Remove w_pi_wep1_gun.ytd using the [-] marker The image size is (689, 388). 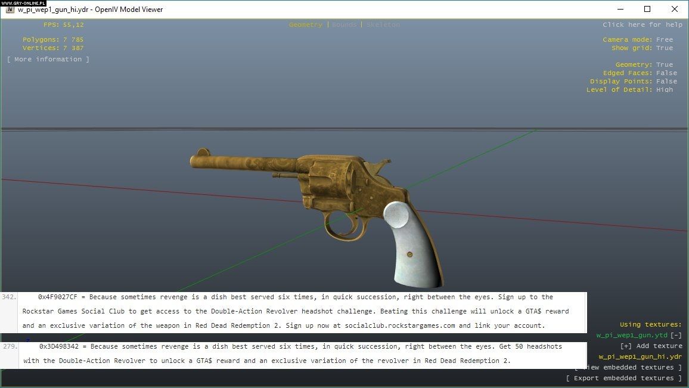tap(676, 336)
